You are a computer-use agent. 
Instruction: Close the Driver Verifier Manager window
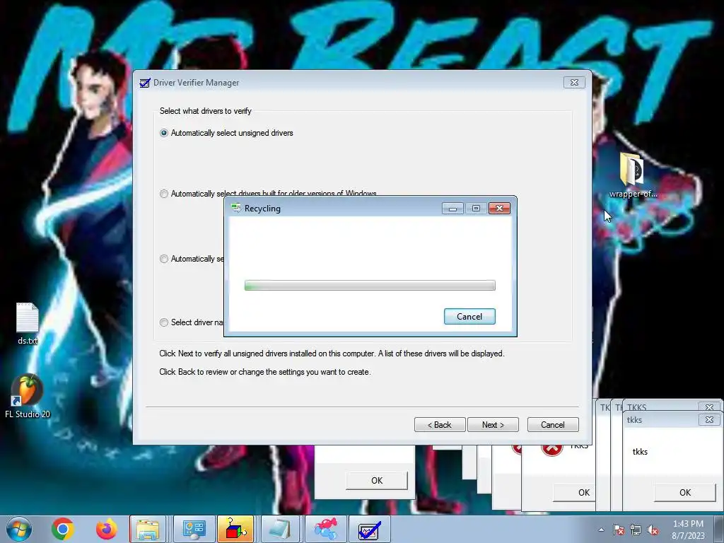(574, 82)
